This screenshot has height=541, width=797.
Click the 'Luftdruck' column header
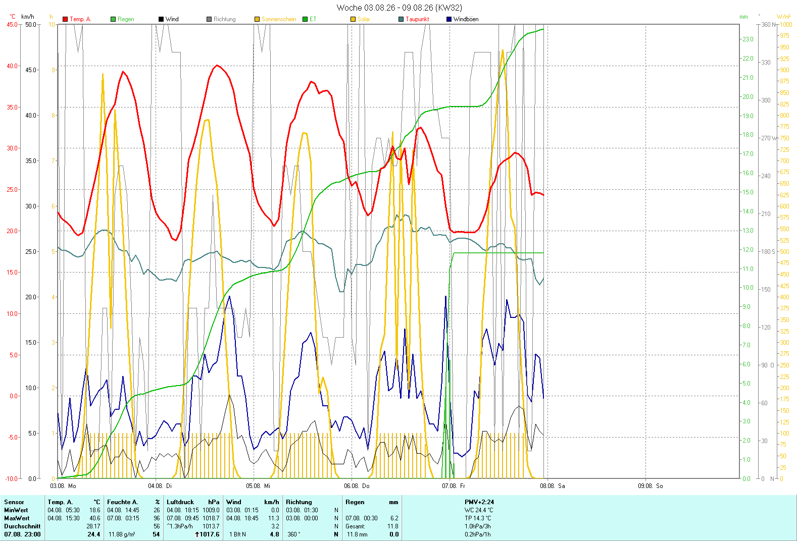(x=180, y=502)
